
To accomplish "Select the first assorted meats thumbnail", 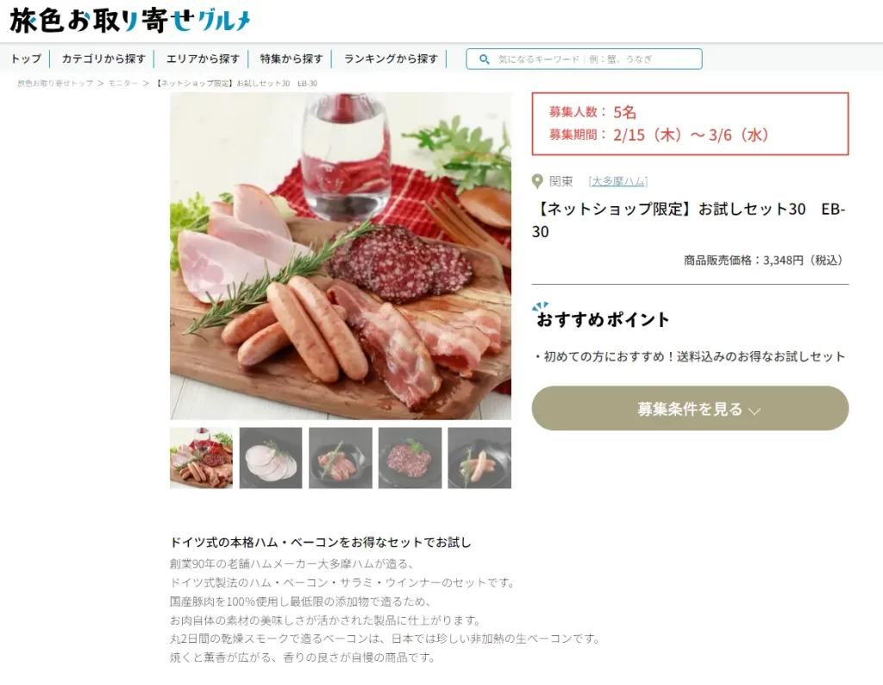I will tap(201, 458).
